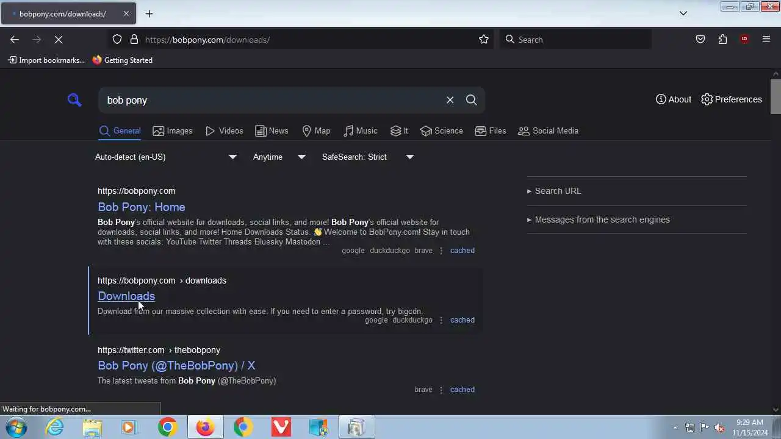Image resolution: width=781 pixels, height=439 pixels.
Task: Open the Downloads search result link
Action: pyautogui.click(x=126, y=296)
